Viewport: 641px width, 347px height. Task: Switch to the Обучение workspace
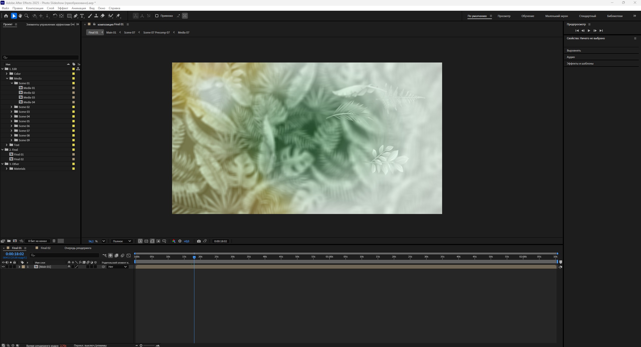pos(528,16)
